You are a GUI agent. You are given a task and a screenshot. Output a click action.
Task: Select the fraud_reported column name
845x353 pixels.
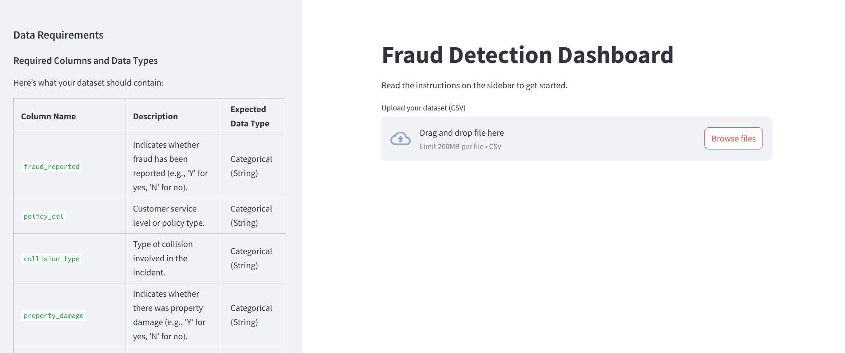[x=51, y=167]
